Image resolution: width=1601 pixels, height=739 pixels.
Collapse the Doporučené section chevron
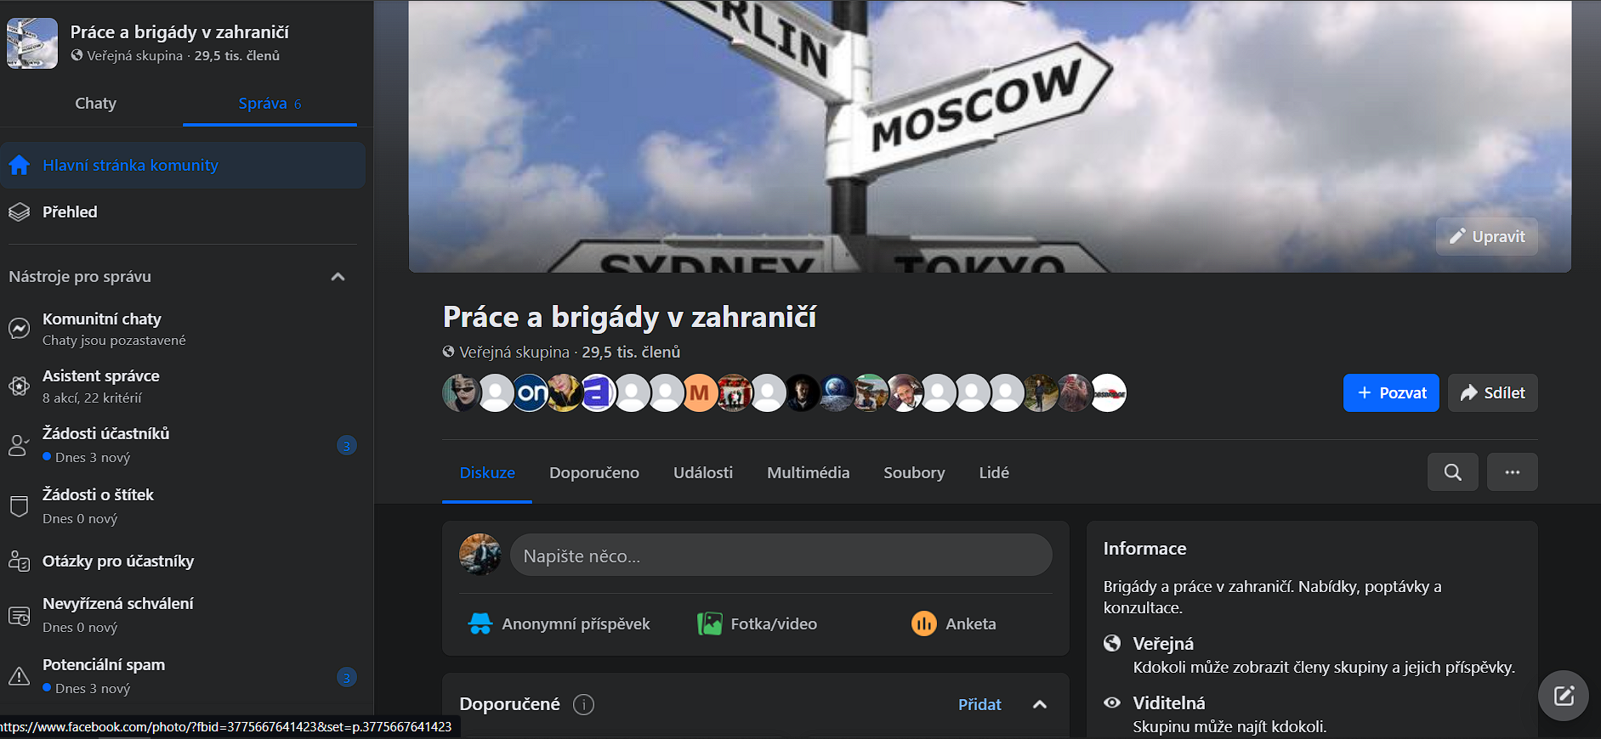1039,704
